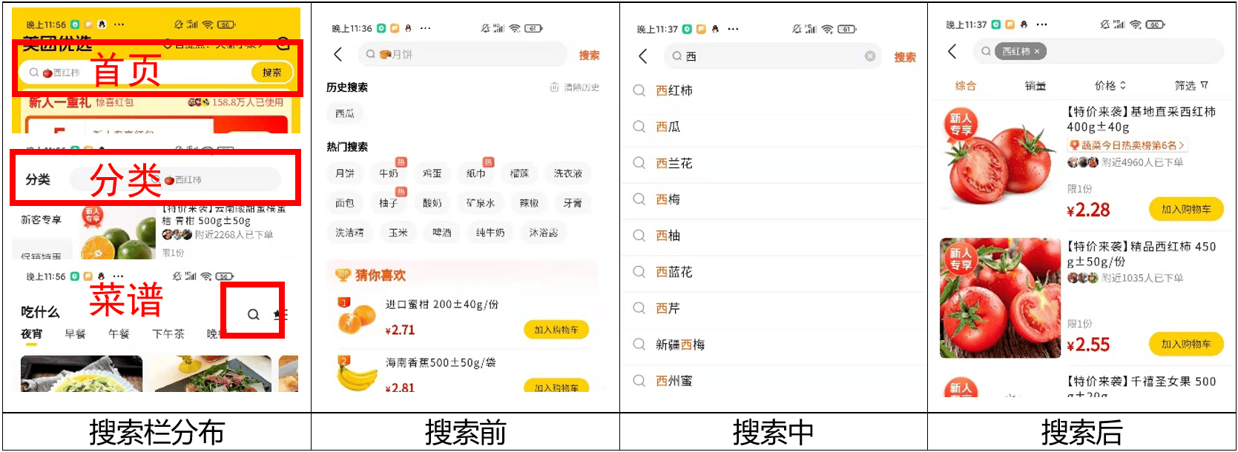Tap the 沐浴露 hot search chip
Screen dimensions: 1238x452
(544, 233)
